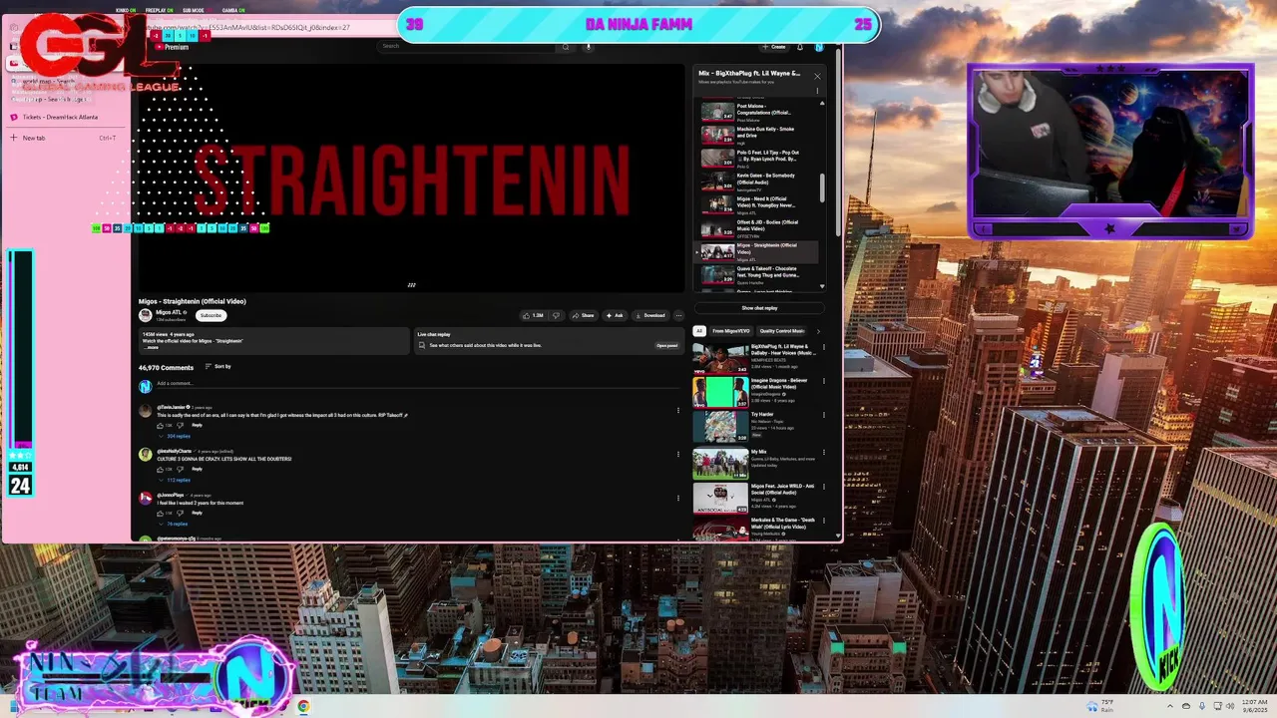
Task: Dislike the JonnoPlays comment
Action: [180, 513]
